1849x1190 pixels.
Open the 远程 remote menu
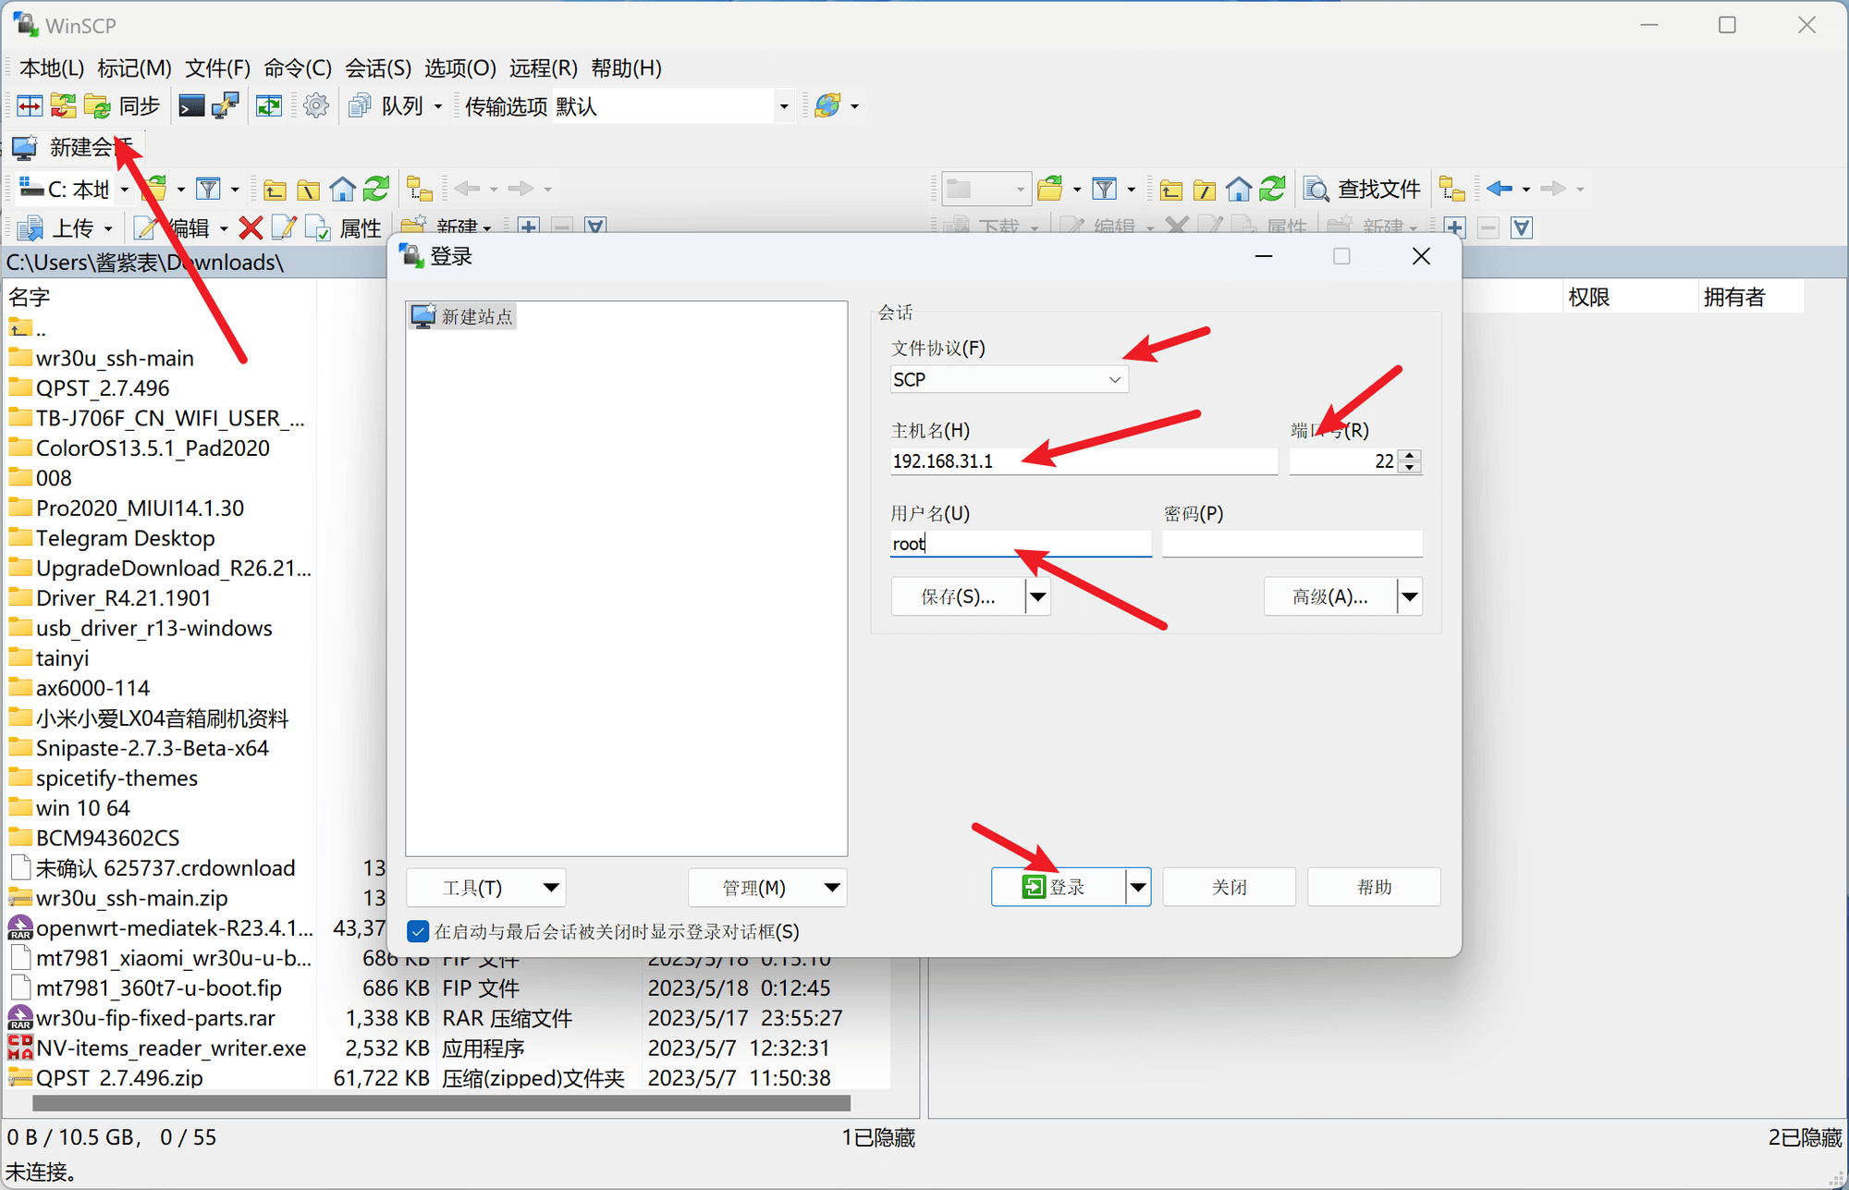pyautogui.click(x=544, y=67)
